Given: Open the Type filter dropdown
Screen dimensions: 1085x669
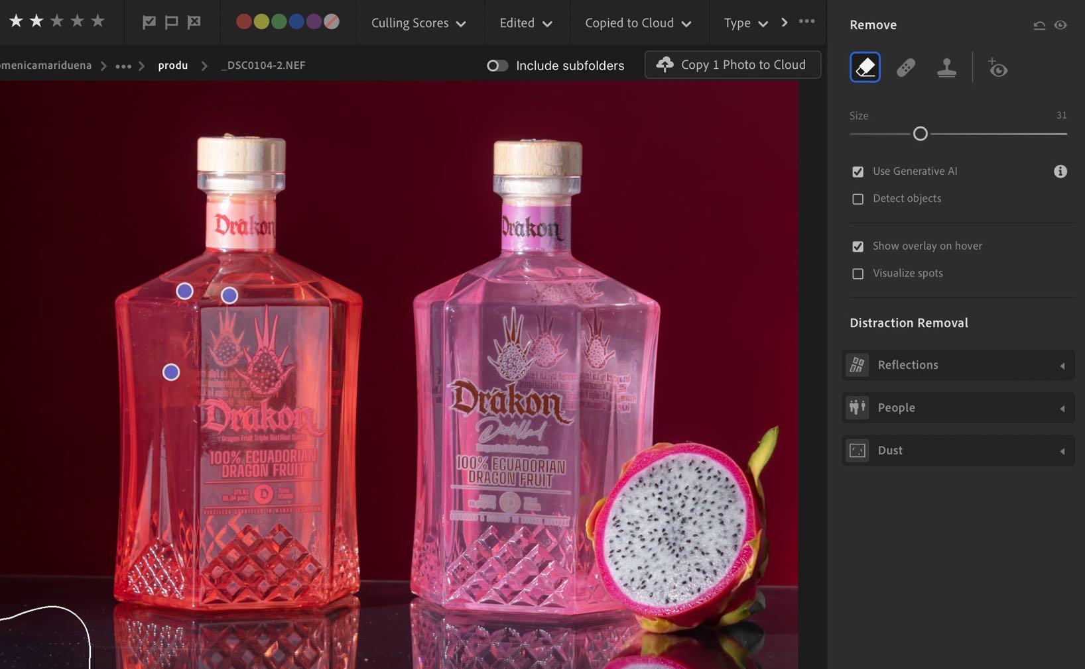Looking at the screenshot, I should [x=745, y=23].
